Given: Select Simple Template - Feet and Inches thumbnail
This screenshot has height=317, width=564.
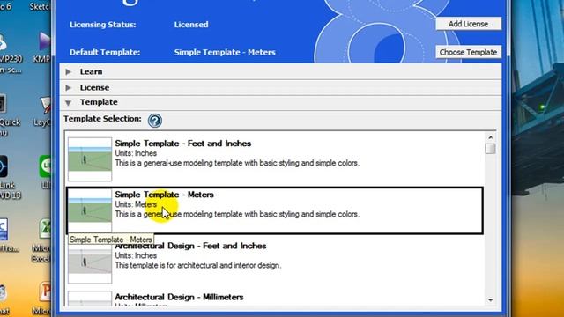Looking at the screenshot, I should [x=90, y=159].
